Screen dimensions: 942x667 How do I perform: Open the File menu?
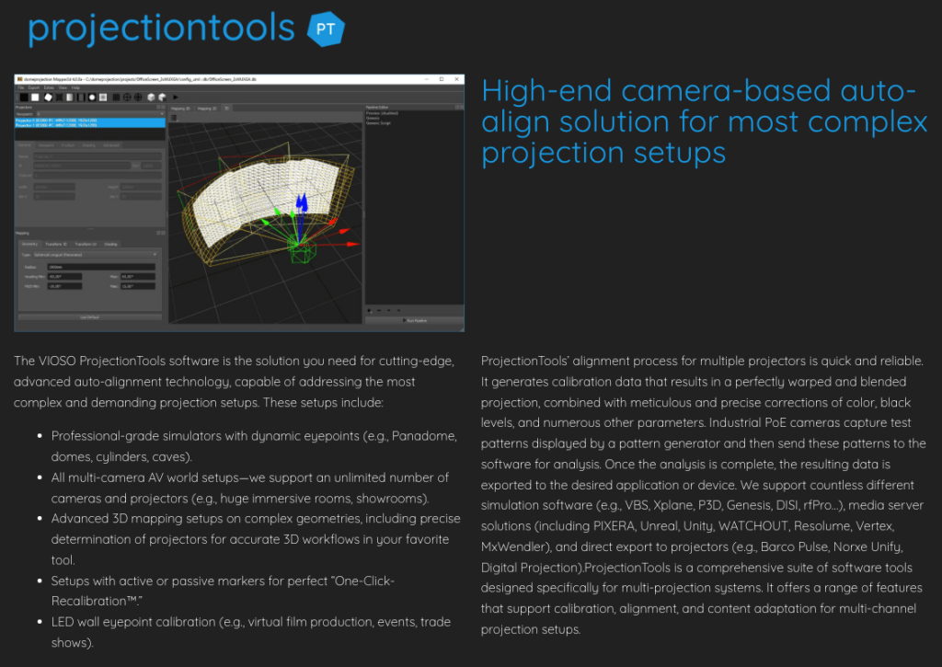20,88
